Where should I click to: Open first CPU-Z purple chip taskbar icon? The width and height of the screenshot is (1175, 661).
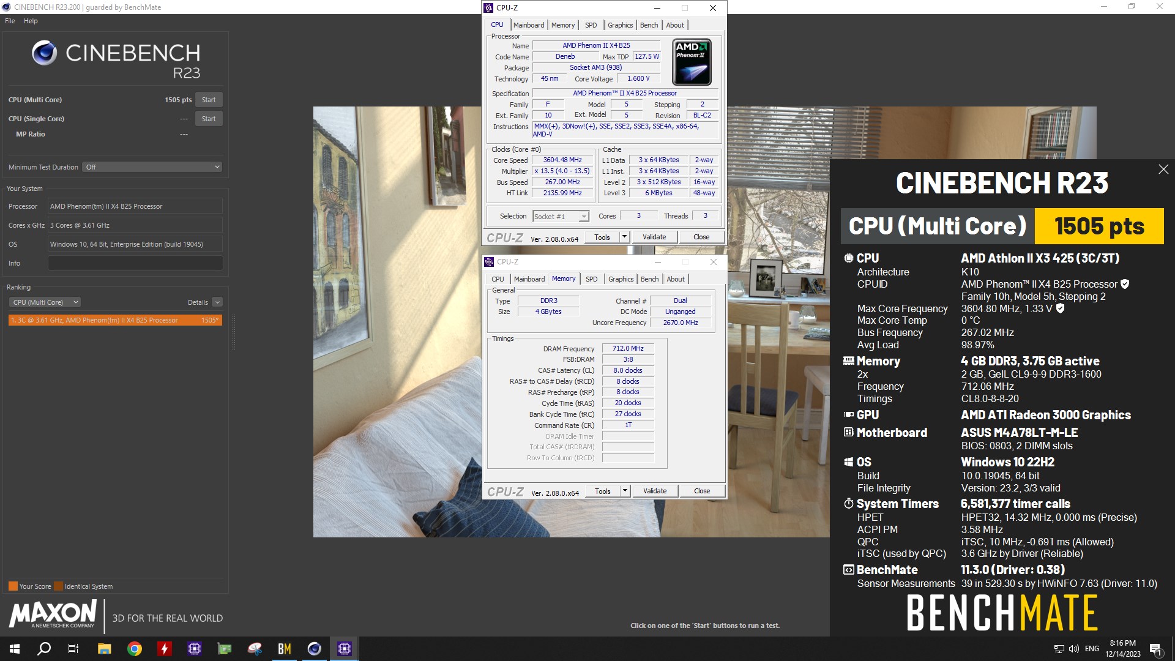pyautogui.click(x=195, y=649)
